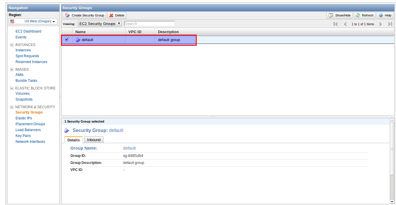This screenshot has width=396, height=205.
Task: Toggle the Show/Hide columns button
Action: click(x=339, y=15)
